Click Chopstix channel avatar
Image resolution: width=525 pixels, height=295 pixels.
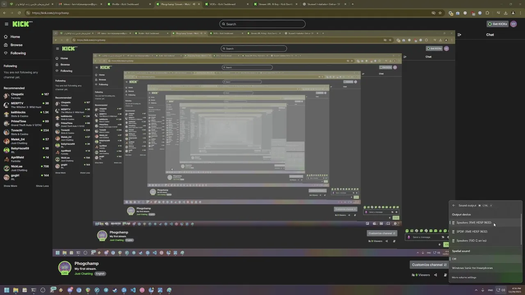tap(6, 96)
